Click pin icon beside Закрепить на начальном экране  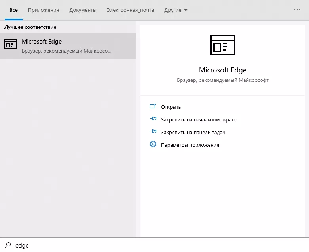coord(153,119)
